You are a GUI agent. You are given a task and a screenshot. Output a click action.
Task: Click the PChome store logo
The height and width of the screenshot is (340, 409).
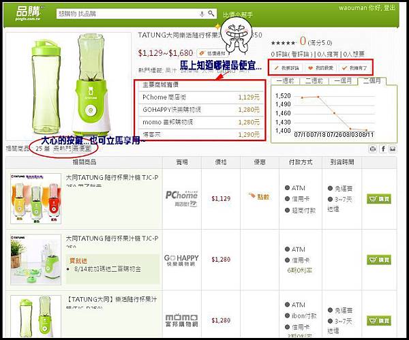coord(181,199)
